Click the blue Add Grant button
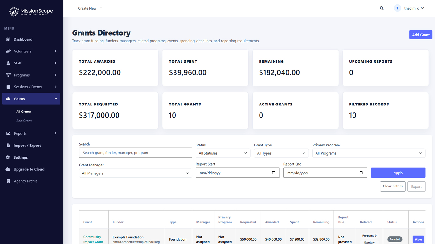The width and height of the screenshot is (435, 244). [421, 35]
